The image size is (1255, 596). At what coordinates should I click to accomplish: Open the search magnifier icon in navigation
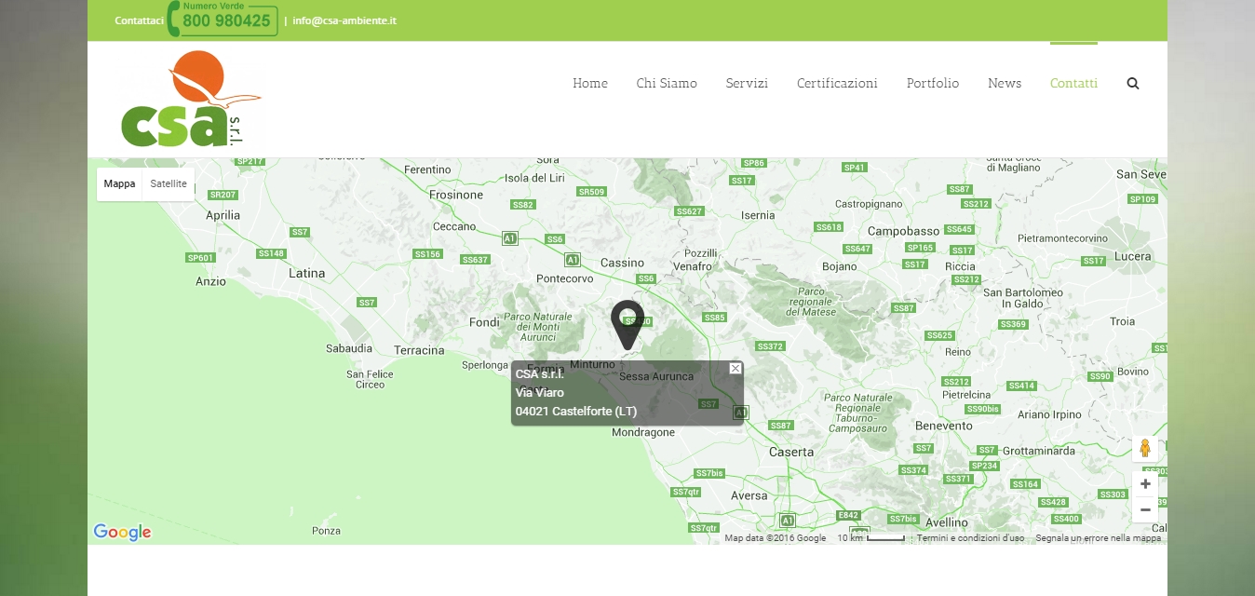pyautogui.click(x=1133, y=83)
